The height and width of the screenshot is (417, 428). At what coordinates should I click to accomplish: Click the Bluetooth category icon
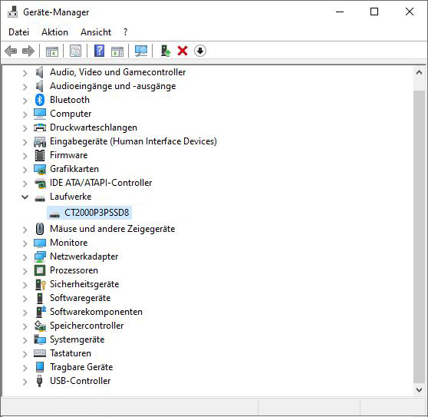coord(40,100)
